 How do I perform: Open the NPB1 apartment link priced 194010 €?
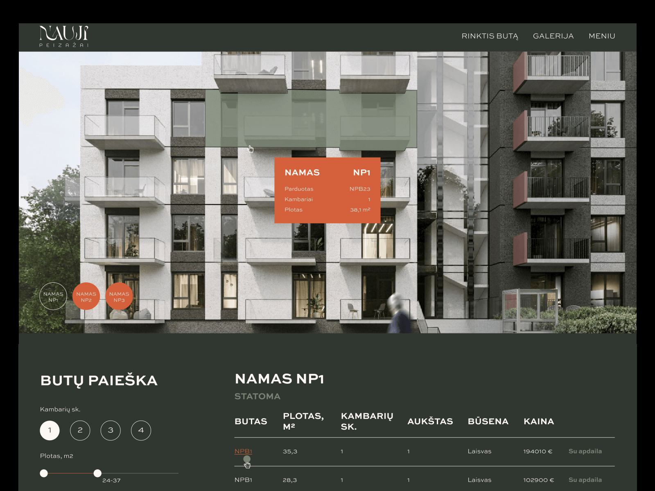[243, 451]
